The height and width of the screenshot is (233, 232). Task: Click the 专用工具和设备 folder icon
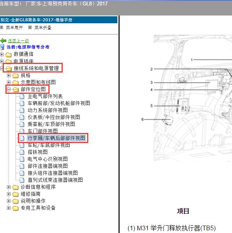pyautogui.click(x=15, y=208)
